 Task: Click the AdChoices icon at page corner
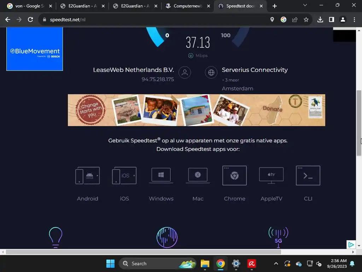pyautogui.click(x=351, y=244)
